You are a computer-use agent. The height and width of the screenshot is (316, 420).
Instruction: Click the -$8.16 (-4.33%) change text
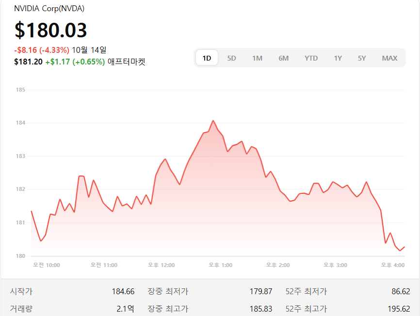(x=42, y=49)
